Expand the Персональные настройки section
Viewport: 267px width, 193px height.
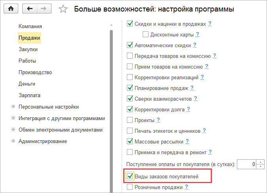13,107
